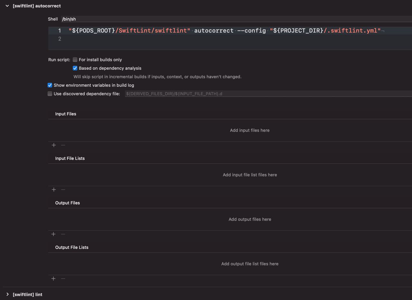The height and width of the screenshot is (300, 412).
Task: Click the Add output file list files here placeholder
Action: tap(250, 264)
